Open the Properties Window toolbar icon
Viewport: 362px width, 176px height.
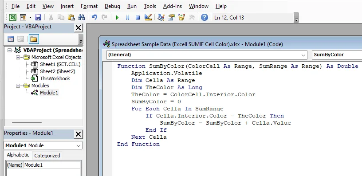tap(171, 18)
